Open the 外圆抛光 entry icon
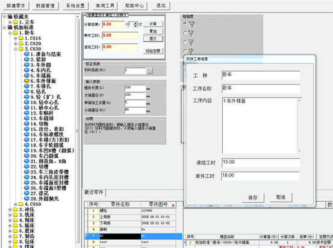333x248 pixels. click(x=26, y=199)
